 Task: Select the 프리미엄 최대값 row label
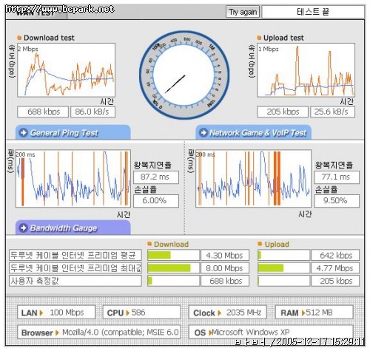(x=75, y=268)
